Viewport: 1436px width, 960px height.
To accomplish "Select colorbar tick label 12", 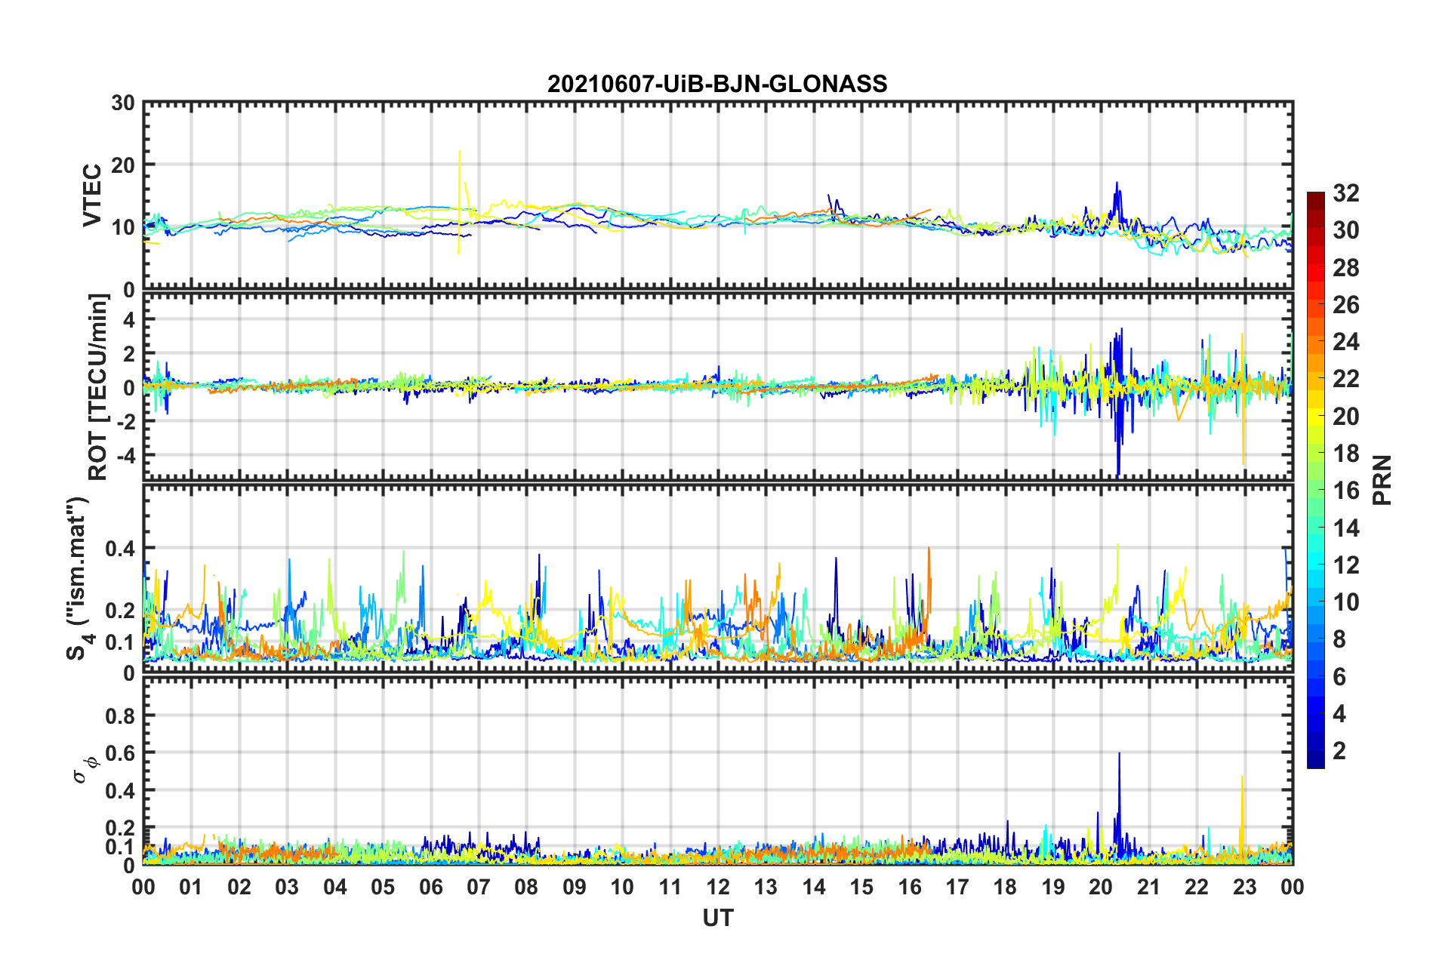I will click(x=1346, y=565).
